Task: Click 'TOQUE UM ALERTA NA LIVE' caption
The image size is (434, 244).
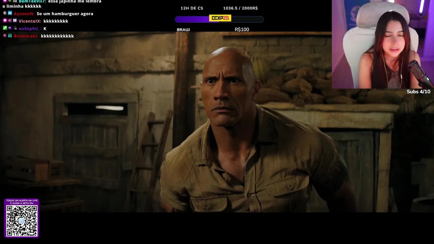Action: [22, 201]
